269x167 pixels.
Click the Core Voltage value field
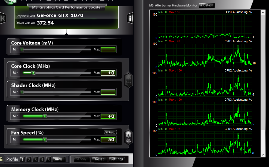(108, 50)
